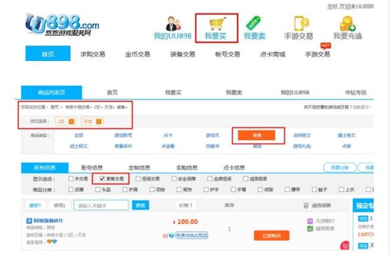The image size is (390, 255).
Task: Open 装备交易 in navigation bar
Action: (x=182, y=54)
